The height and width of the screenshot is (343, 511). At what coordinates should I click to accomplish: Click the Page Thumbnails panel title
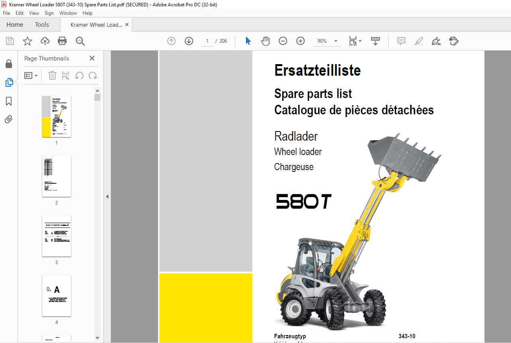47,59
